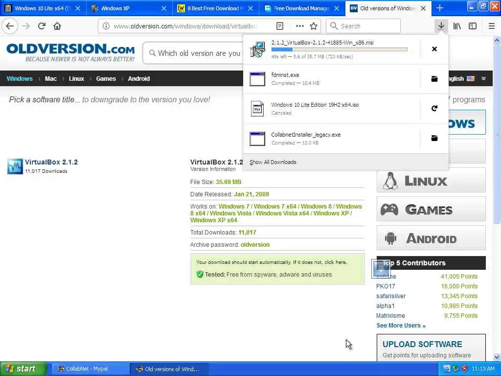Image resolution: width=501 pixels, height=376 pixels.
Task: Open PKO17 contributor profile
Action: 386,286
